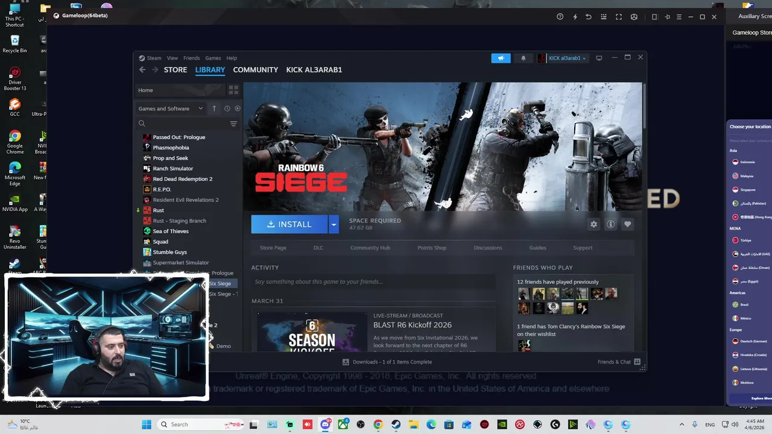Click the Steam page vertical scrollbar
Viewport: 772px width, 434px height.
(x=644, y=105)
